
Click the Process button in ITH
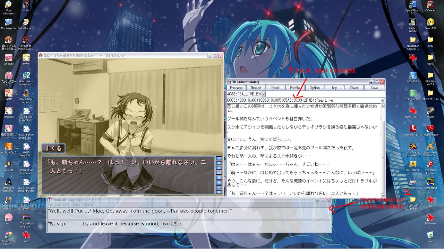(236, 88)
